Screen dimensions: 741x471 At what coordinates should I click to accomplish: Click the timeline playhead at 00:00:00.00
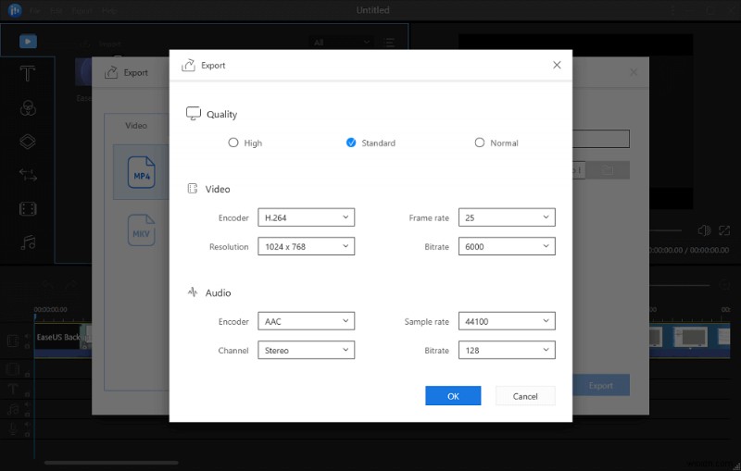[x=34, y=316]
